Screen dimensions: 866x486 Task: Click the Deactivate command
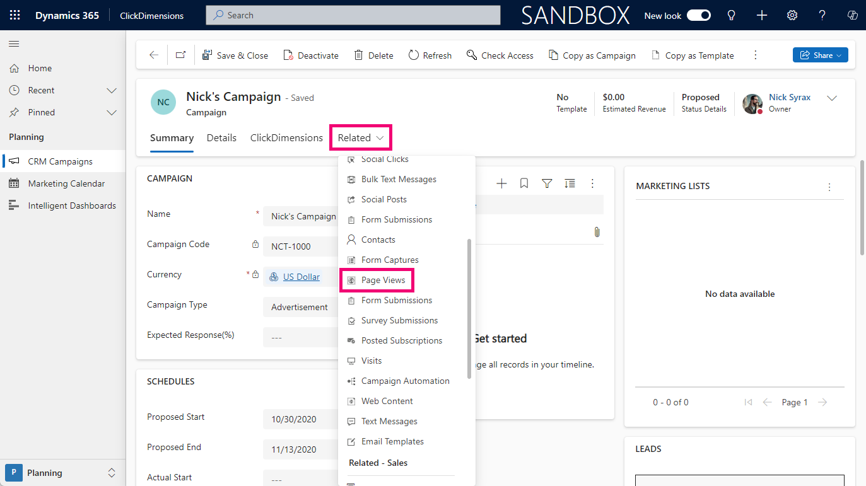pyautogui.click(x=311, y=55)
